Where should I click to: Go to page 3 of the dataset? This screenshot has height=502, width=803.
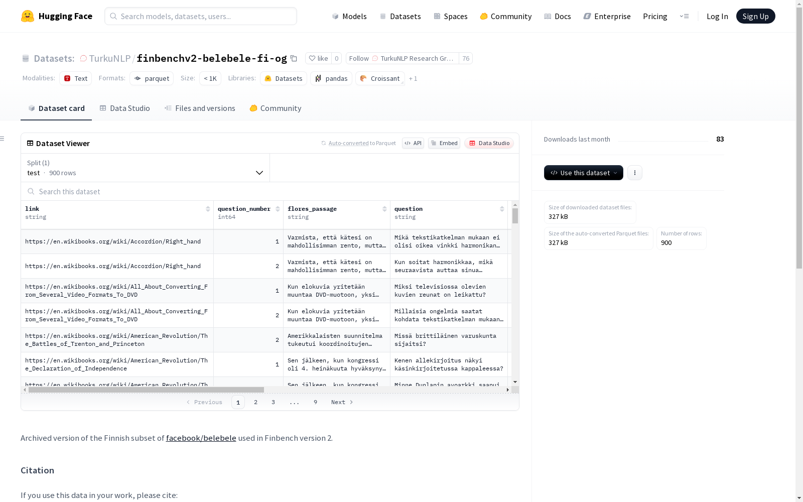pyautogui.click(x=273, y=402)
